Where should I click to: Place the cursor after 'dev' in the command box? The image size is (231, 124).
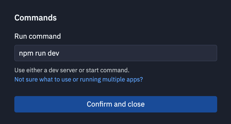click(60, 53)
